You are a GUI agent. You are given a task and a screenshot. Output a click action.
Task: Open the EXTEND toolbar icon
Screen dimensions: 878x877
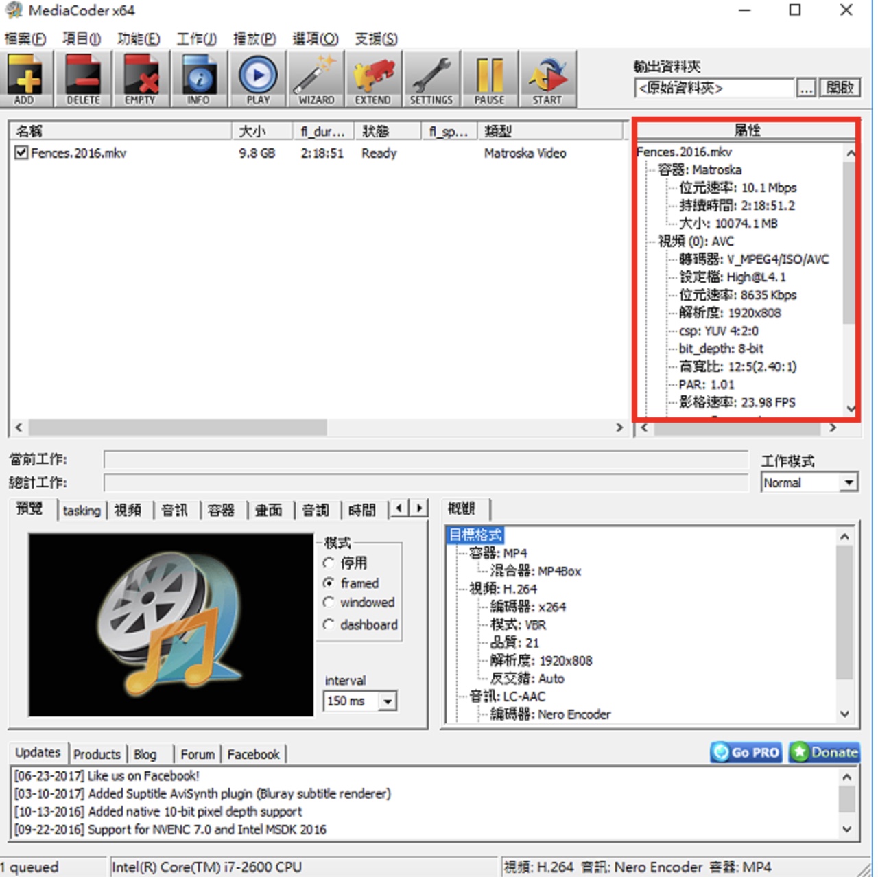point(373,79)
